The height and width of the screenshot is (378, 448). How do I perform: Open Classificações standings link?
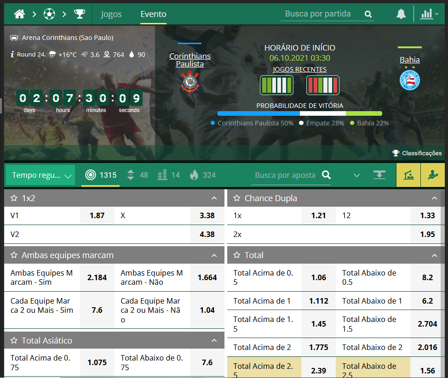(422, 153)
